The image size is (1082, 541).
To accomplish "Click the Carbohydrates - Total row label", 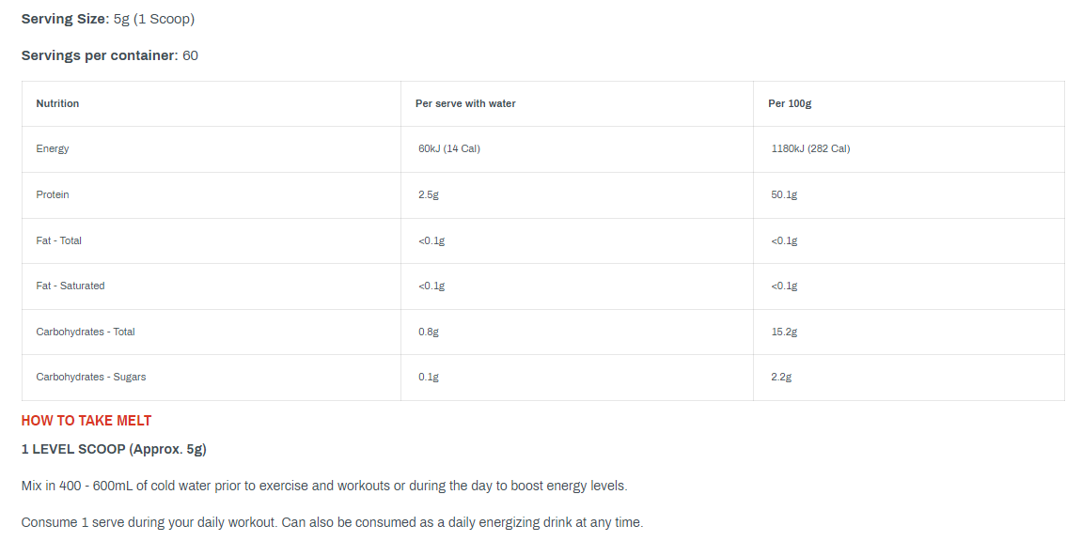I will tap(86, 332).
